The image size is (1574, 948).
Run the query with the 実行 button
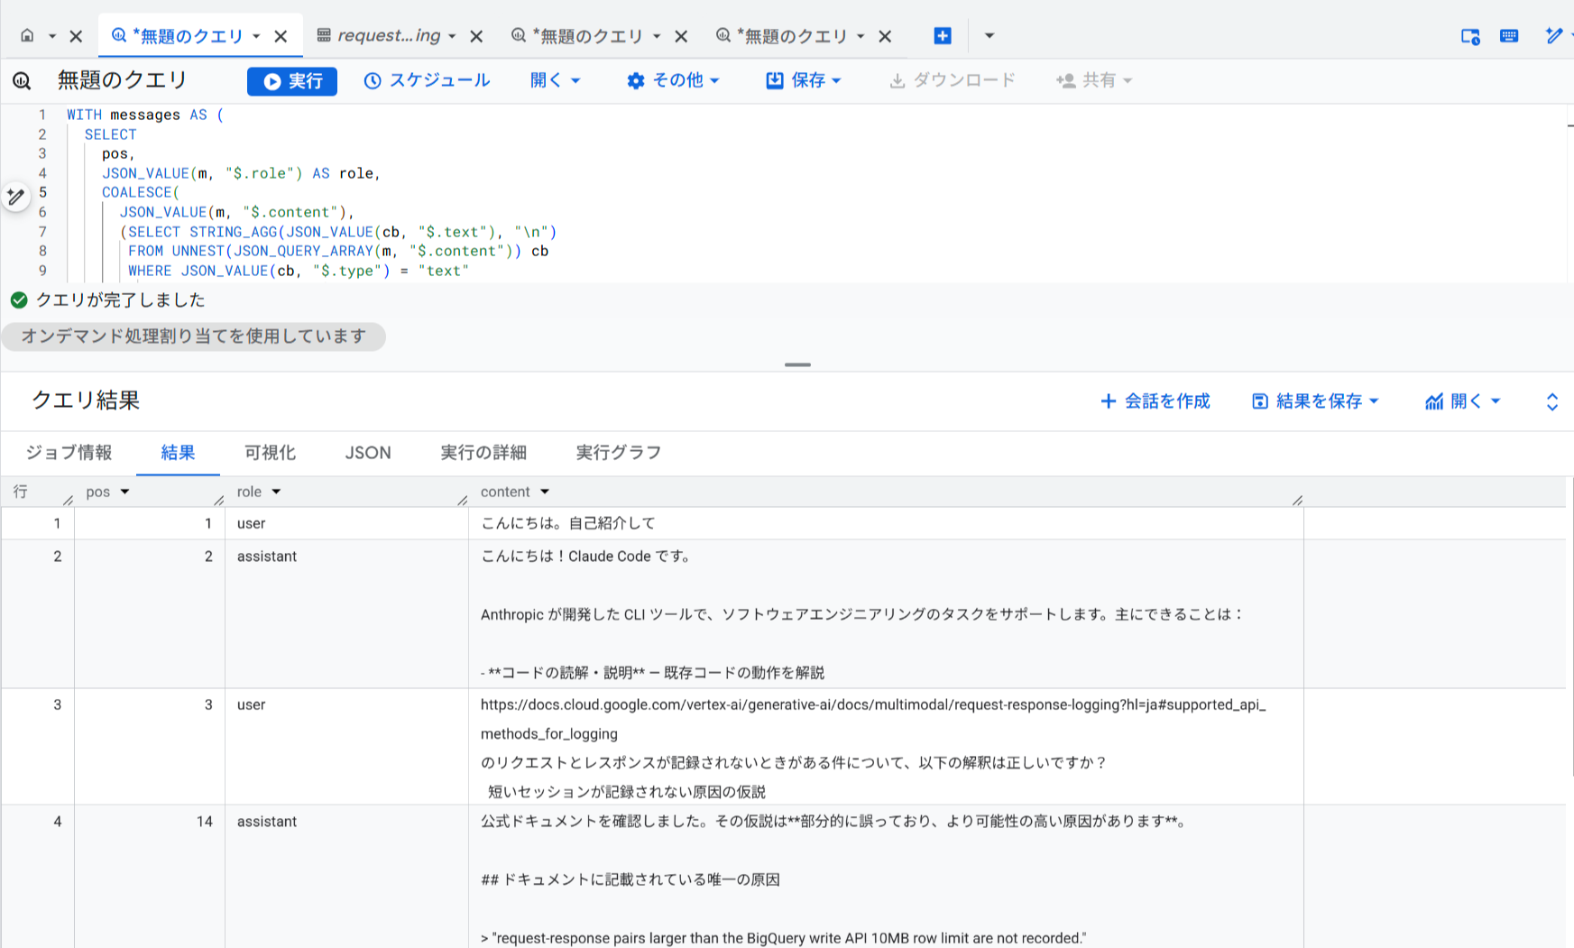(291, 80)
